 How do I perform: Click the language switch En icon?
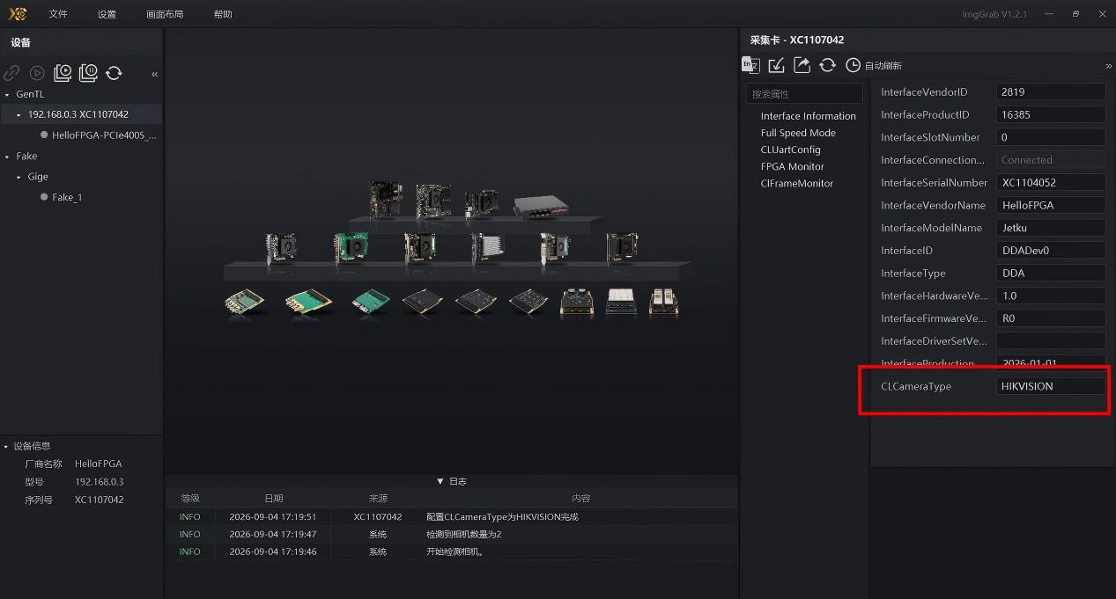[750, 64]
